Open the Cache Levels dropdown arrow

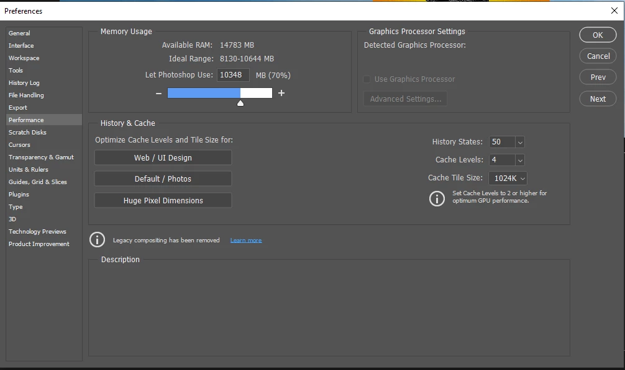coord(520,160)
